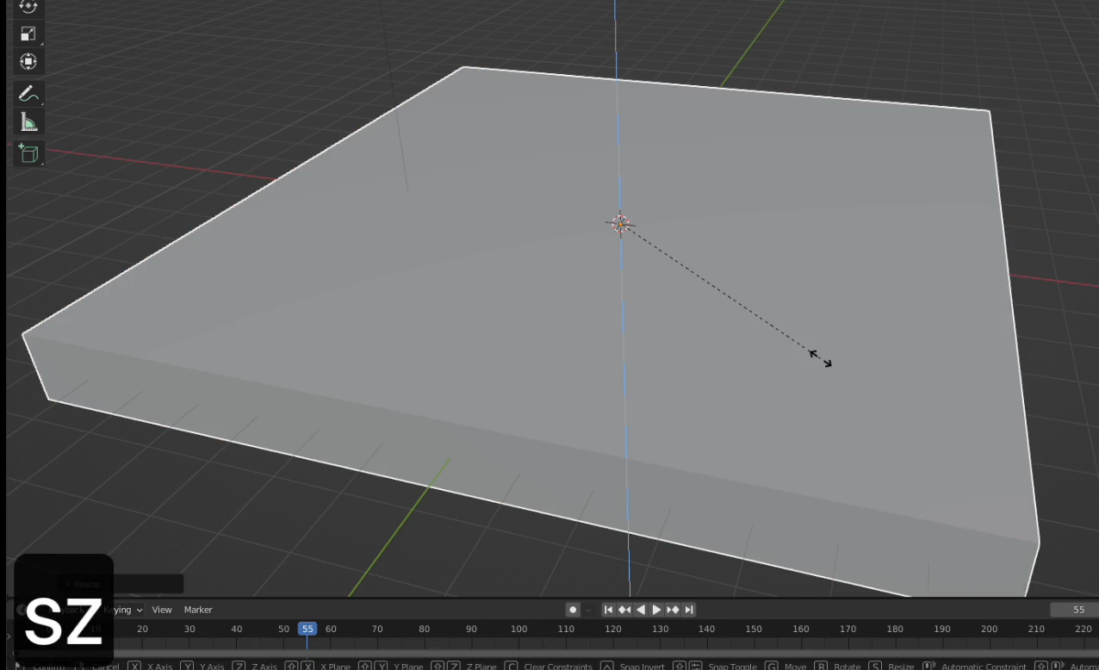Jump to next keyframe
Screen dimensions: 1099x670
(673, 610)
